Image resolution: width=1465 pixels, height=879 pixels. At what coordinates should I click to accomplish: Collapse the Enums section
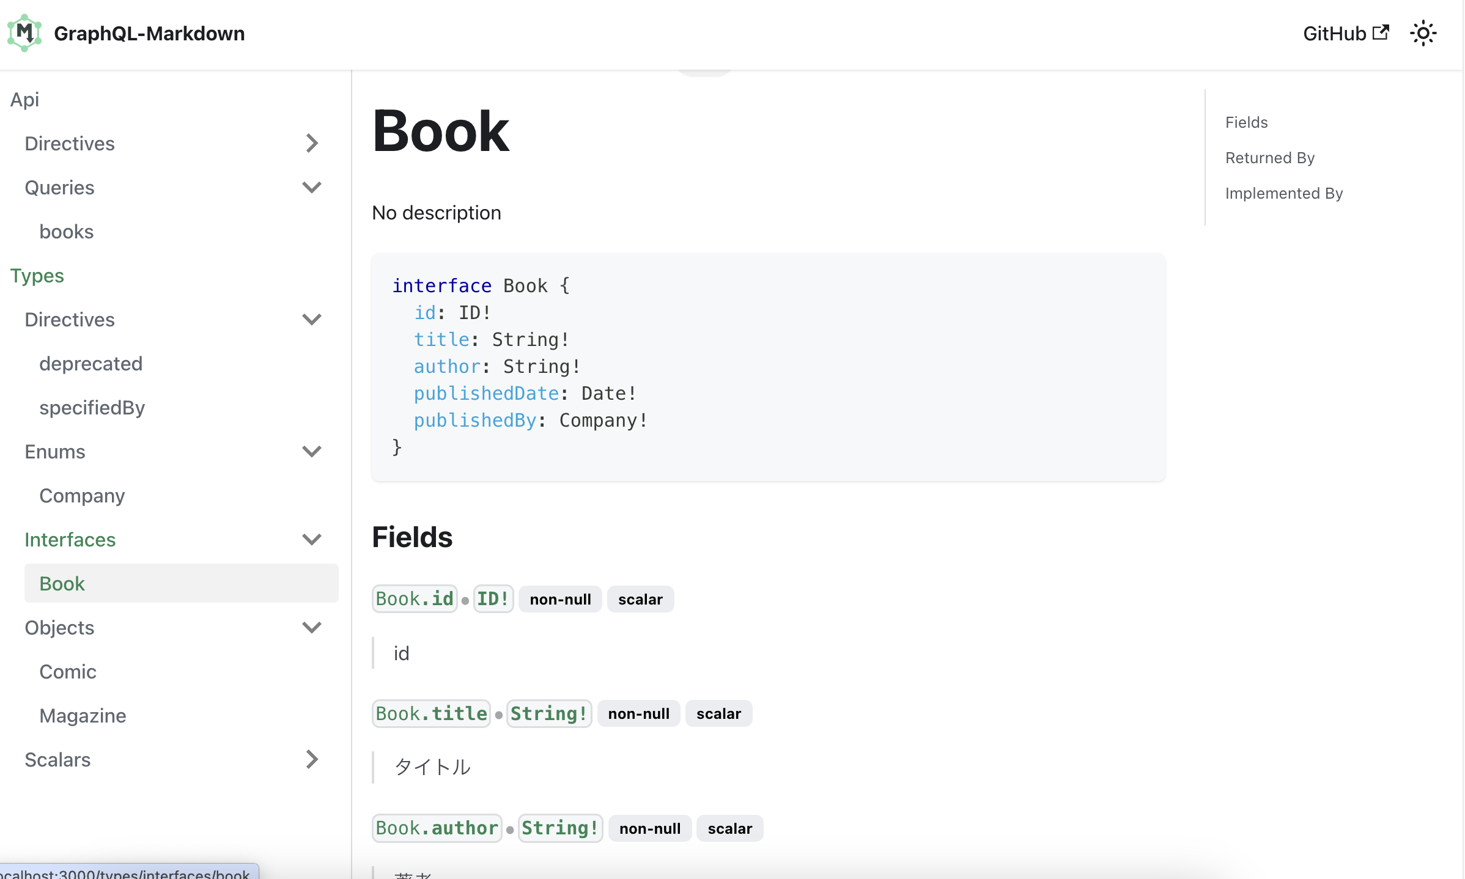312,451
